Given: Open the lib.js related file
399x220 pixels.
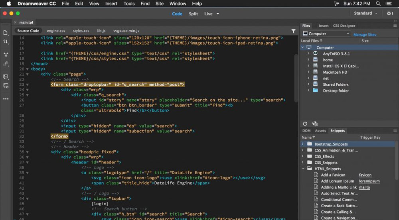Looking at the screenshot, I should coord(101,31).
